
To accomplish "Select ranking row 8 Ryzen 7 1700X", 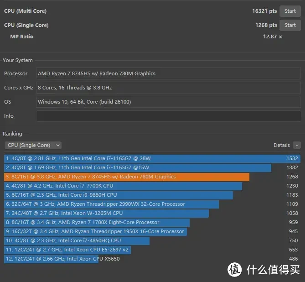I will [152, 223].
